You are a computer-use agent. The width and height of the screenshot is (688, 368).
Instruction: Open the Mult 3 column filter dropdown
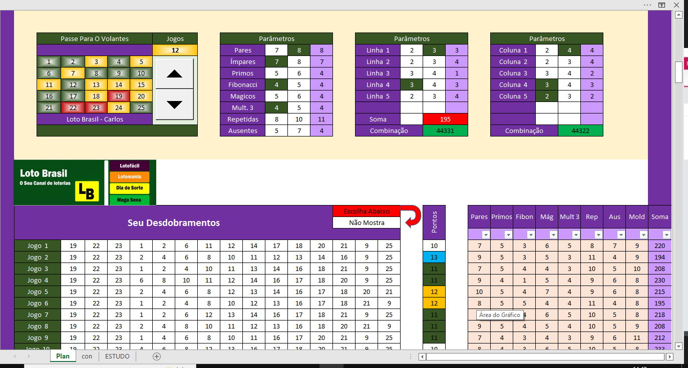pos(575,234)
